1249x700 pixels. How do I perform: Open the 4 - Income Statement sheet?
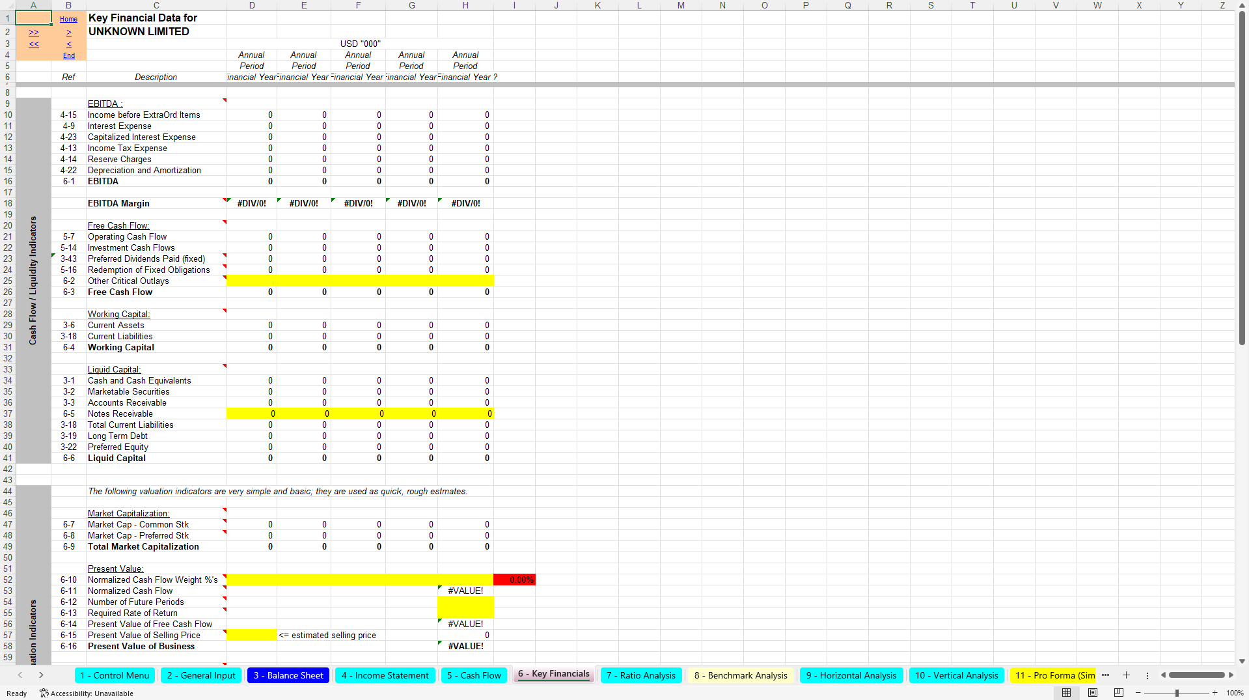(x=385, y=675)
